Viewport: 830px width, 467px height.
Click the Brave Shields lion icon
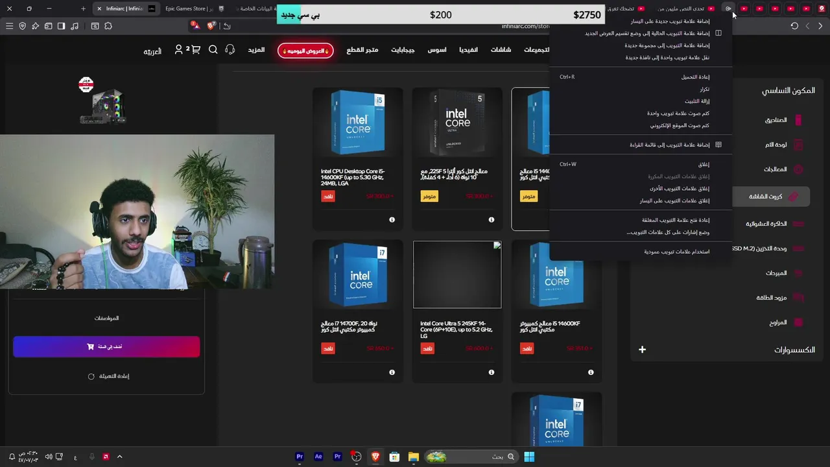click(211, 25)
